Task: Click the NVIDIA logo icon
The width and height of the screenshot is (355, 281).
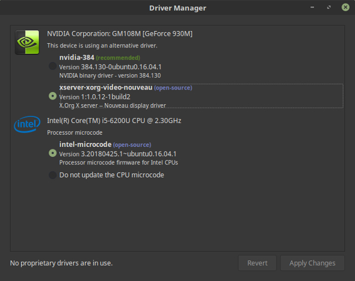Action: [x=27, y=42]
